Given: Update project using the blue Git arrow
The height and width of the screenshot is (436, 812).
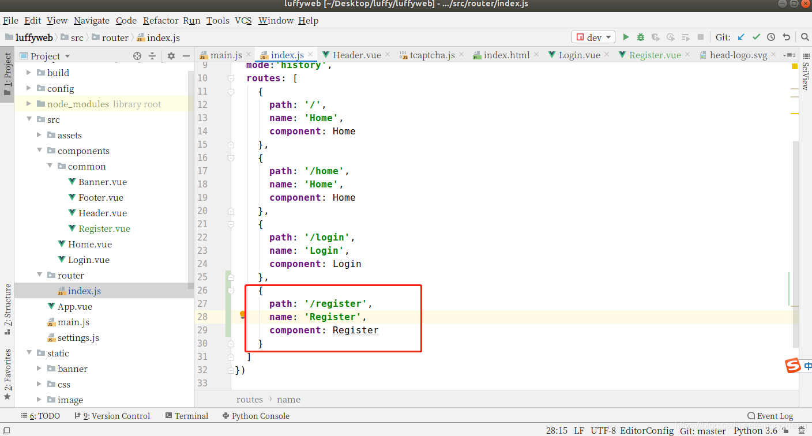Looking at the screenshot, I should [741, 37].
